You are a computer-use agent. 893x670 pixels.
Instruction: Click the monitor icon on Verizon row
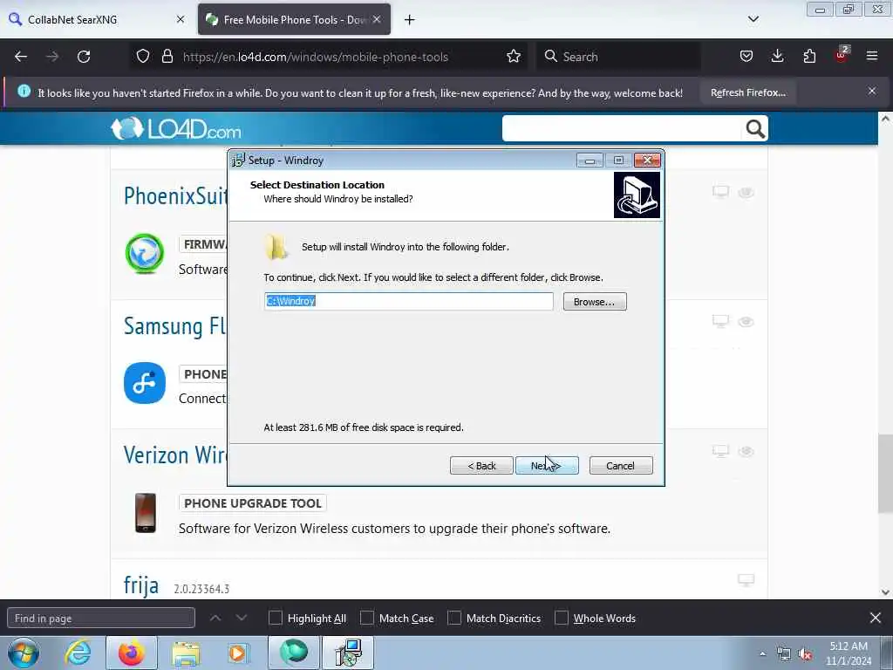[x=720, y=451]
